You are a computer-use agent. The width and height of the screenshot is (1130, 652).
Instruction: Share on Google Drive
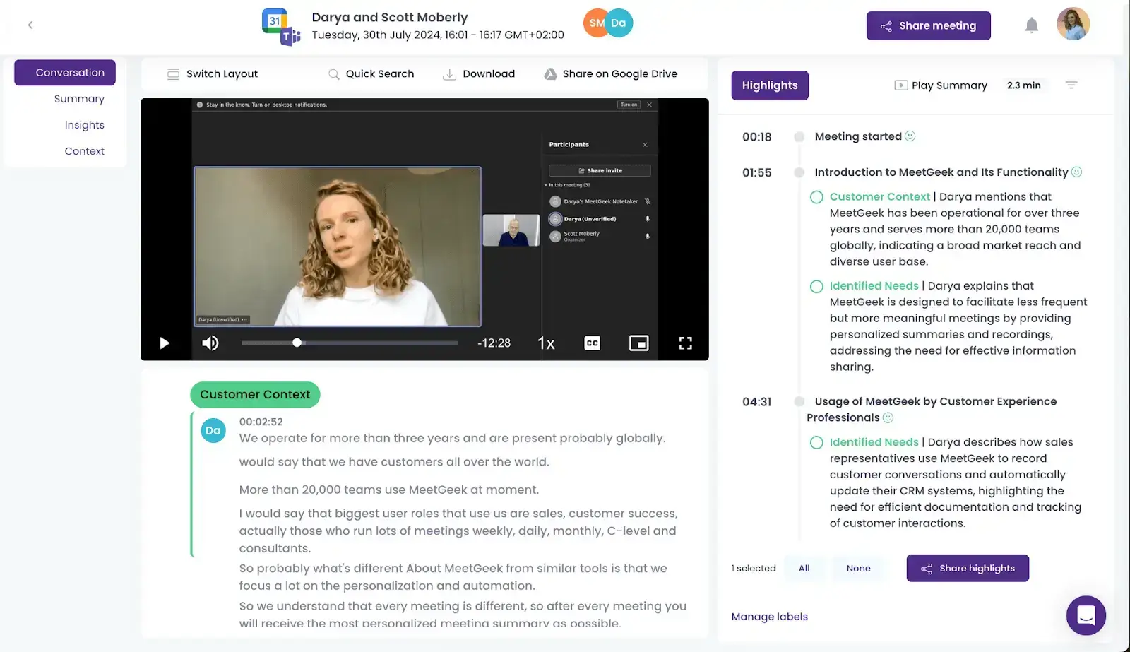[x=611, y=74]
